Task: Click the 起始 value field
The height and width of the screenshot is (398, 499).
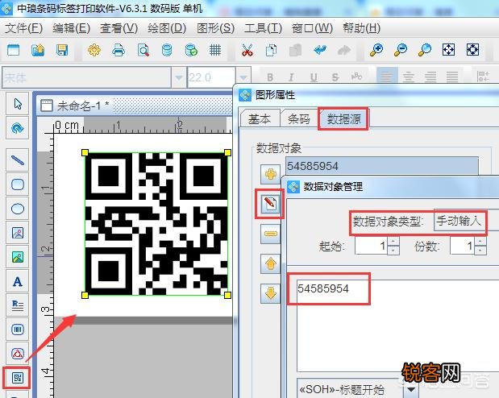Action: pyautogui.click(x=371, y=246)
